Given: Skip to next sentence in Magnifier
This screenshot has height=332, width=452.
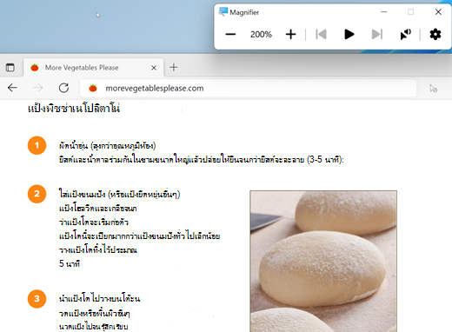Looking at the screenshot, I should (x=377, y=34).
